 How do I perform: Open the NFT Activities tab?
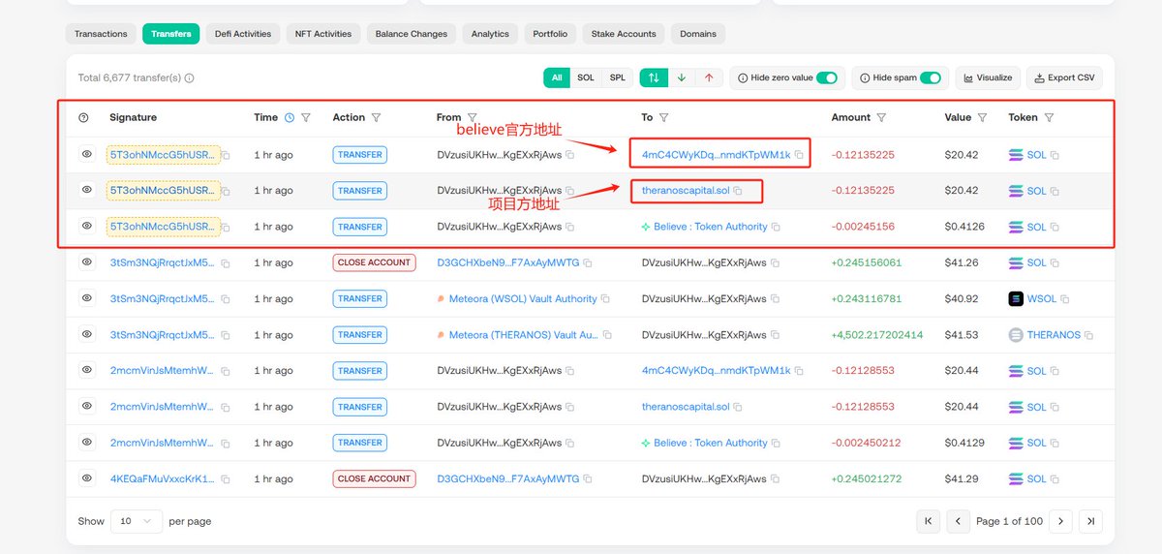[323, 34]
